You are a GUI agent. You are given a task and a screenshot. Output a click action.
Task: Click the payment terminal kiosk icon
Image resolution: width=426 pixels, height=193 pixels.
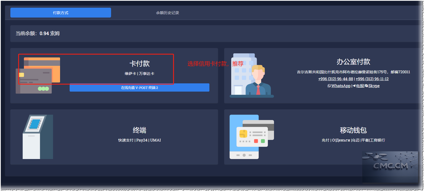coord(38,137)
